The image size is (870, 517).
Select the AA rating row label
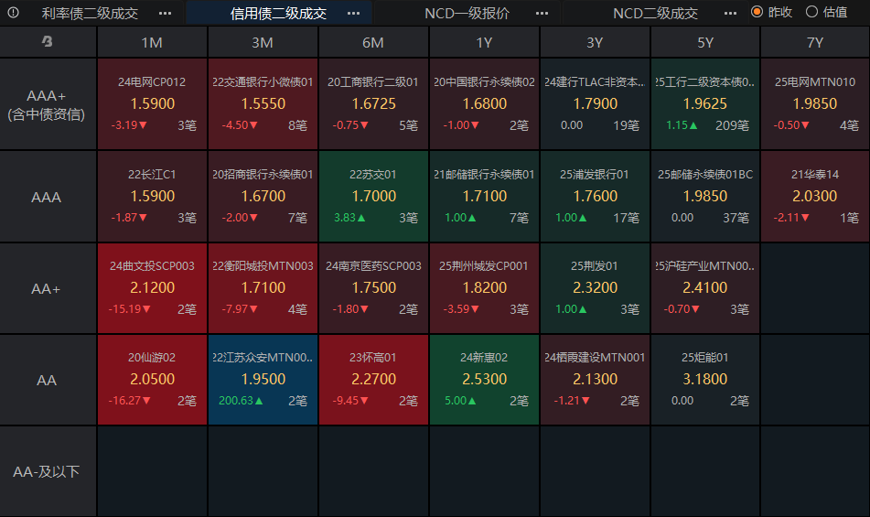48,380
